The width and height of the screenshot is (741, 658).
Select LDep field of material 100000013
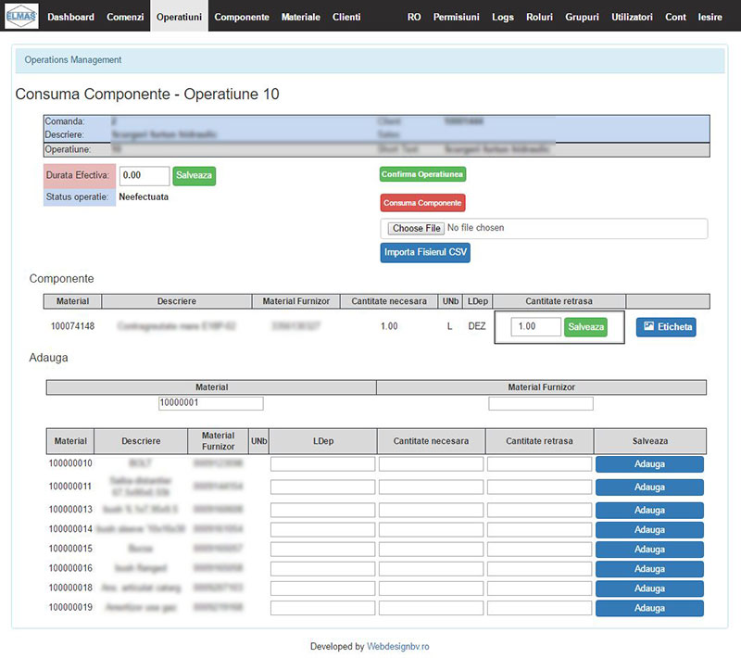[322, 511]
